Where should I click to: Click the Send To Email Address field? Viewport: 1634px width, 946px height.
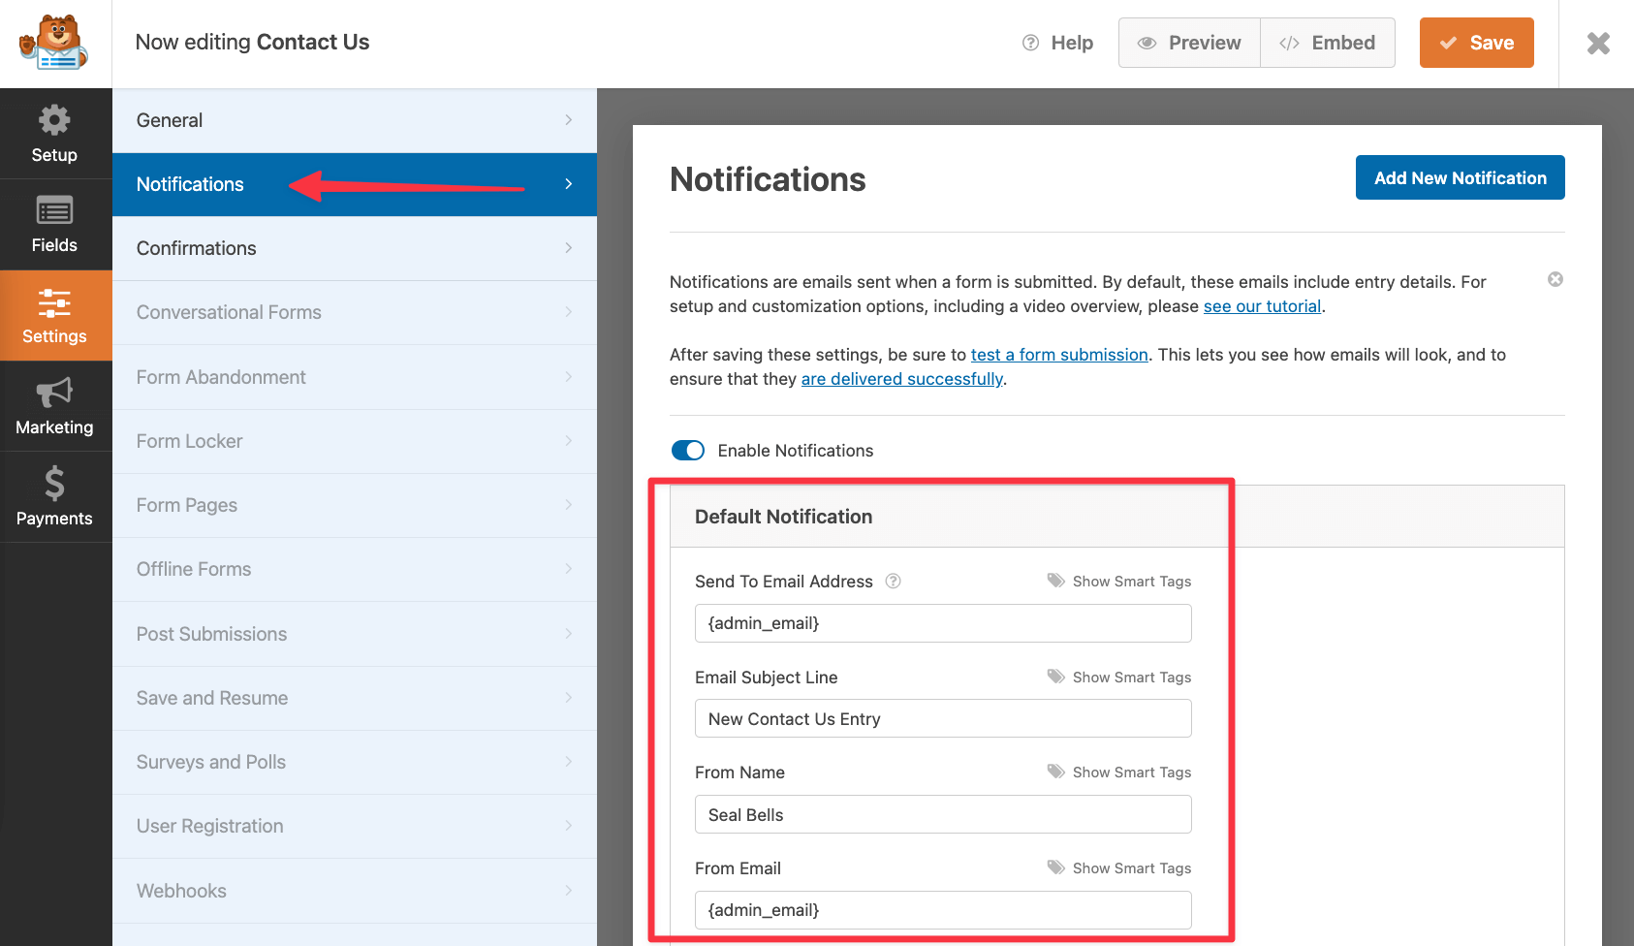click(x=943, y=623)
